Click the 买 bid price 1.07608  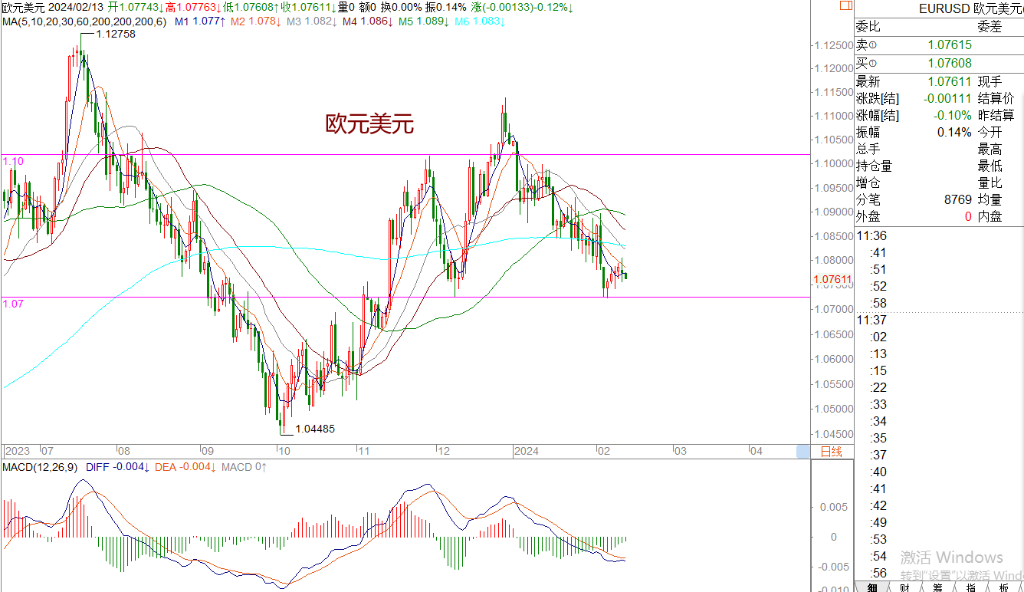(x=950, y=63)
